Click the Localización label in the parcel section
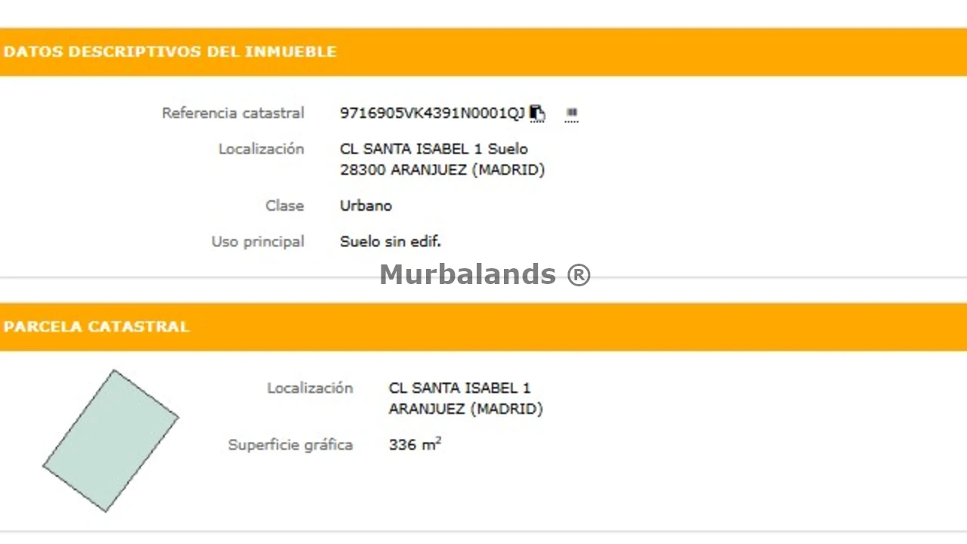The width and height of the screenshot is (967, 544). (x=310, y=388)
